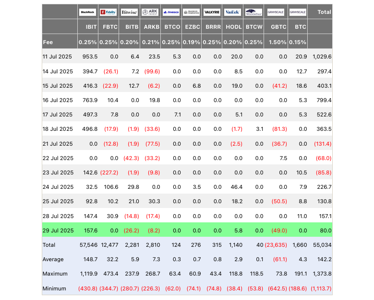The width and height of the screenshot is (374, 300).
Task: Click the 24 Jul 2025 date
Action: 58,187
